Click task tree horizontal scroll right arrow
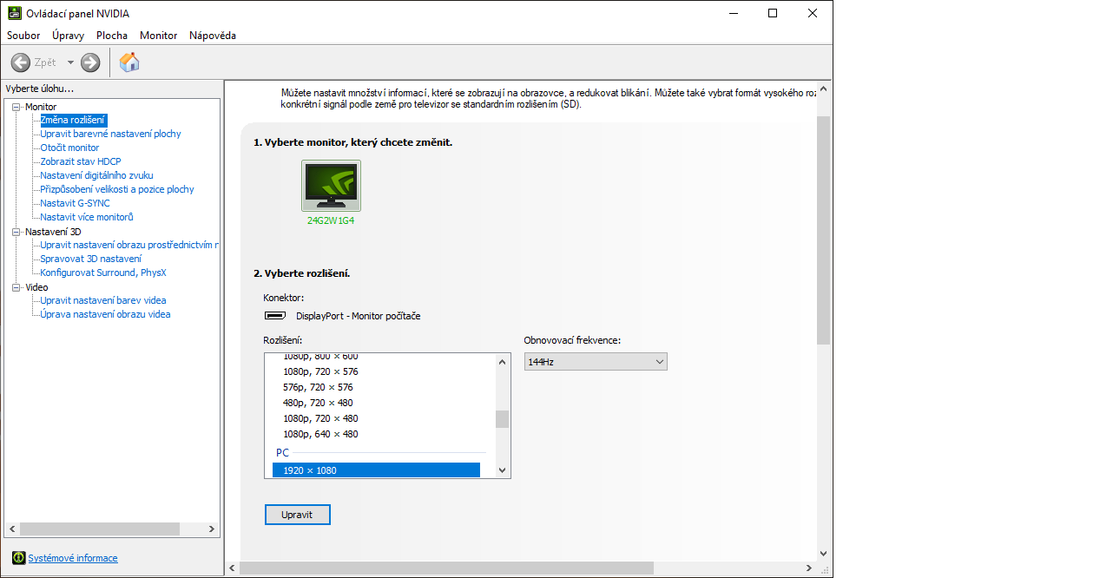The width and height of the screenshot is (1113, 578). (211, 529)
